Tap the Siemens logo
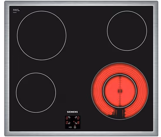Screen dimensions: 161x137 (72, 112)
